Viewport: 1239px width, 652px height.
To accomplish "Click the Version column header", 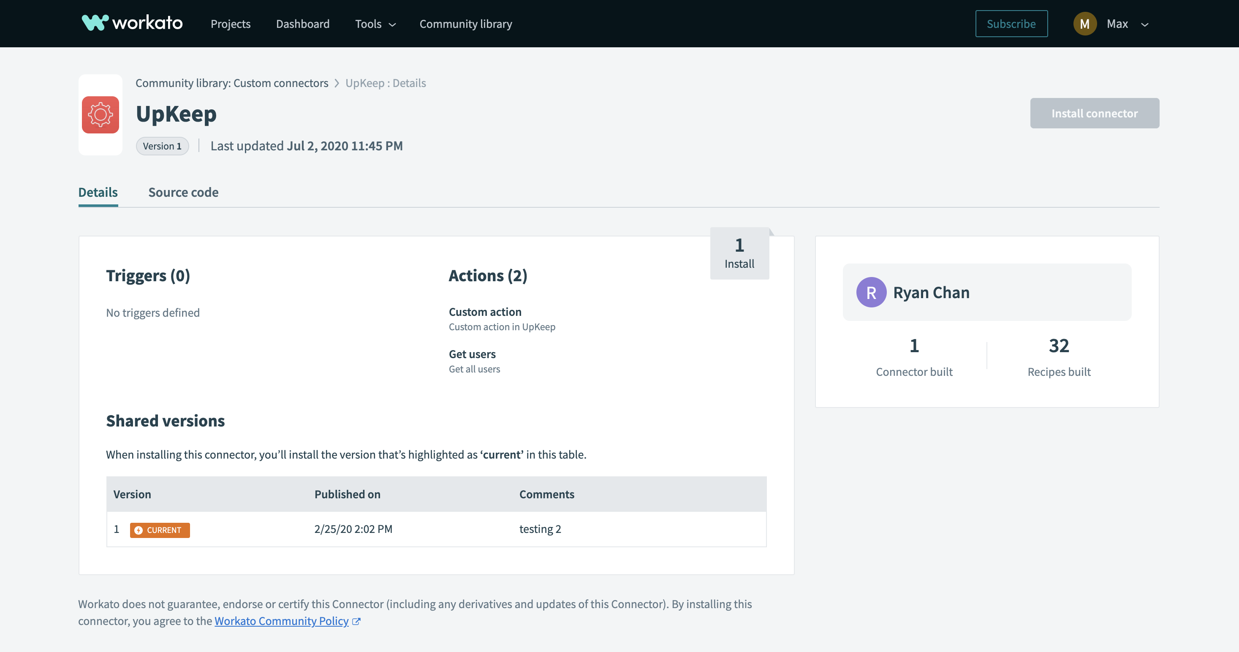I will click(x=132, y=494).
